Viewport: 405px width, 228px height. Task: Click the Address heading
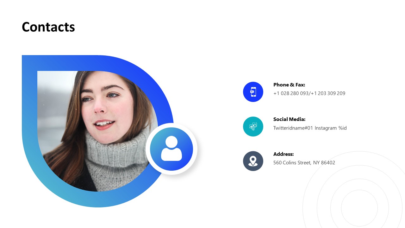pyautogui.click(x=283, y=154)
